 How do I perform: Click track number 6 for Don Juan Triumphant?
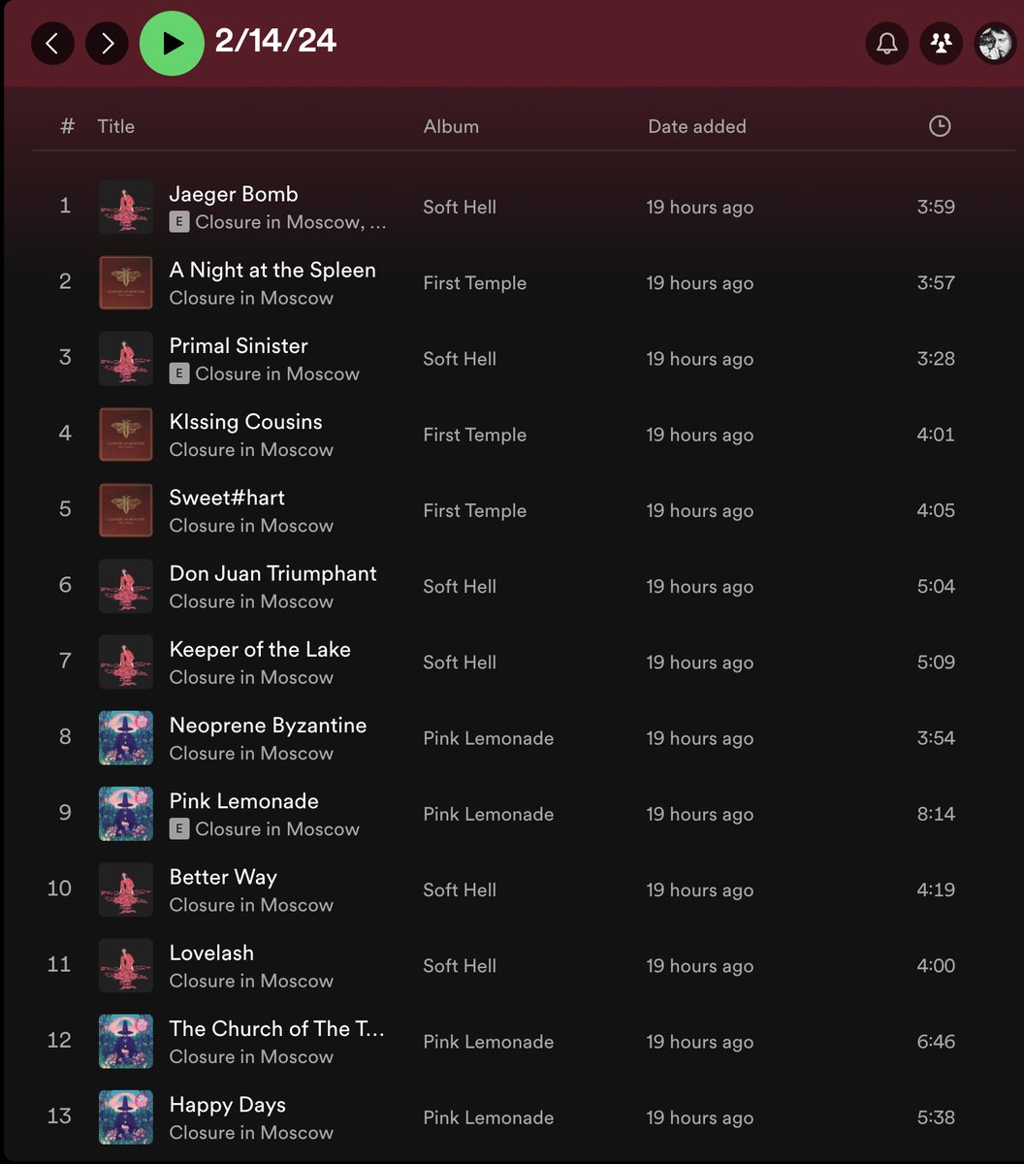[65, 586]
